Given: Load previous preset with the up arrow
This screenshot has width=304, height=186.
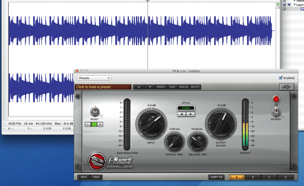Looking at the screenshot, I should [x=139, y=87].
